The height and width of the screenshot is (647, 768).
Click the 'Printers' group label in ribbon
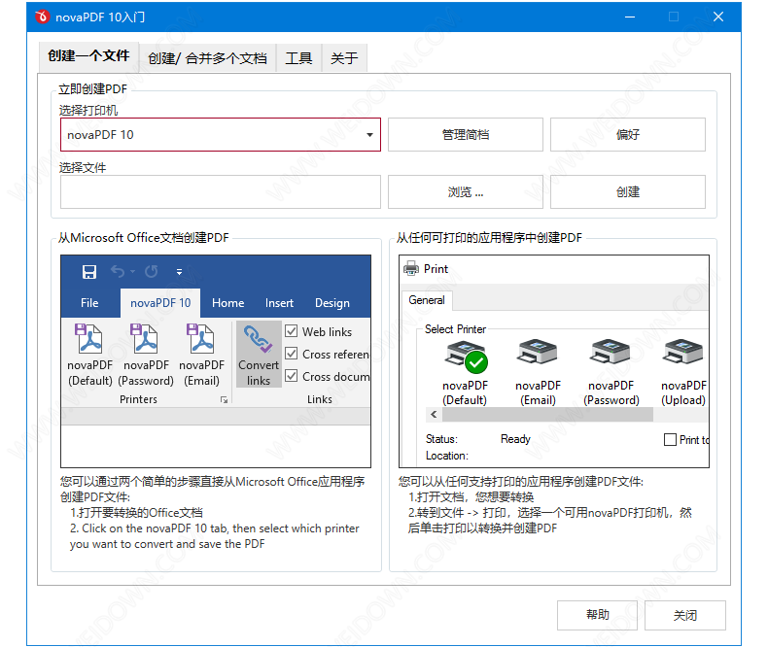(x=138, y=399)
